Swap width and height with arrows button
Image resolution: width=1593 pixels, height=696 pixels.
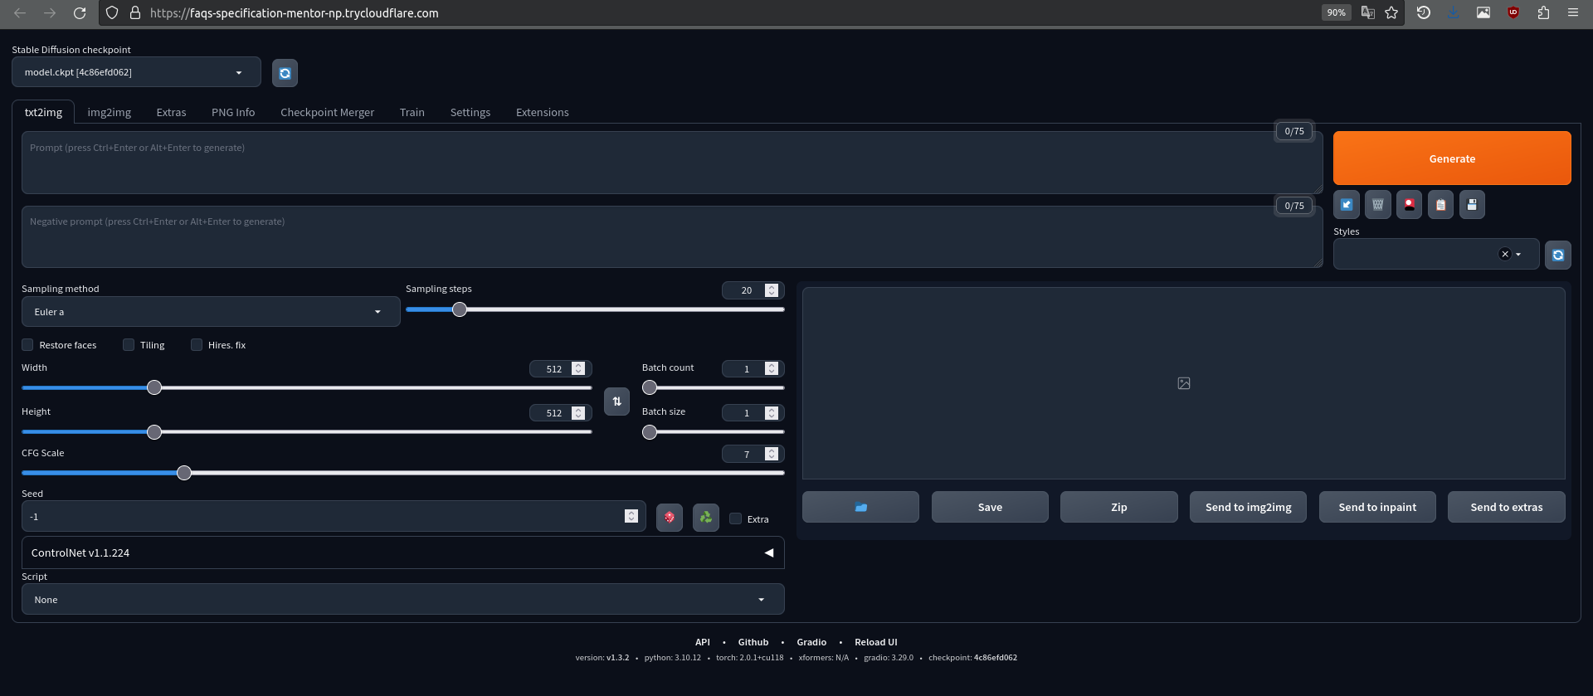tap(616, 402)
